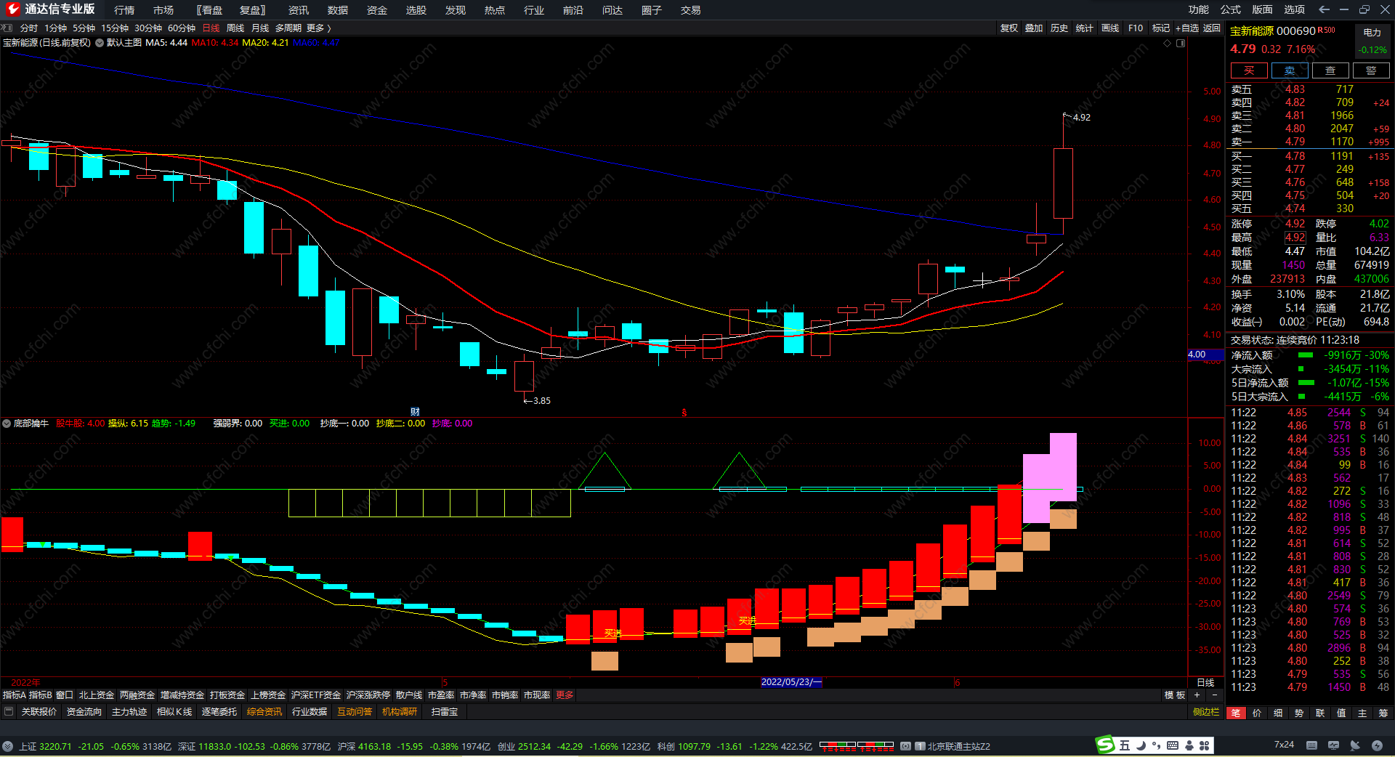Click the 通达信 logo icon in the title bar
This screenshot has height=757, width=1395.
pos(12,9)
